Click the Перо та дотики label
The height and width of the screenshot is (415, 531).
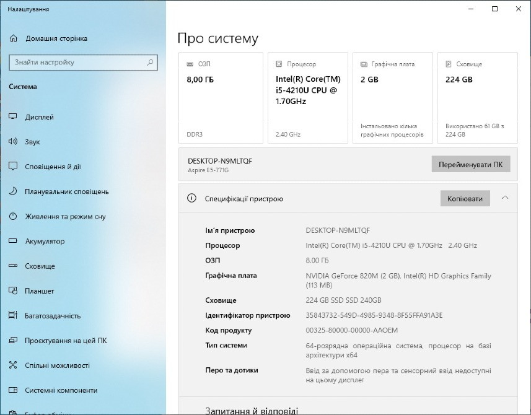coord(232,370)
